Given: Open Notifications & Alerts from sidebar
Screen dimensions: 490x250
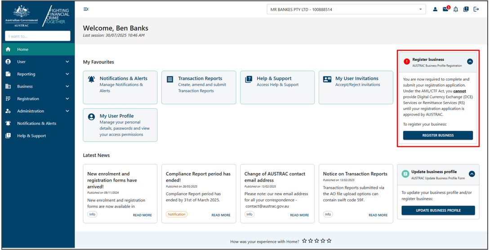Looking at the screenshot, I should click(x=38, y=124).
